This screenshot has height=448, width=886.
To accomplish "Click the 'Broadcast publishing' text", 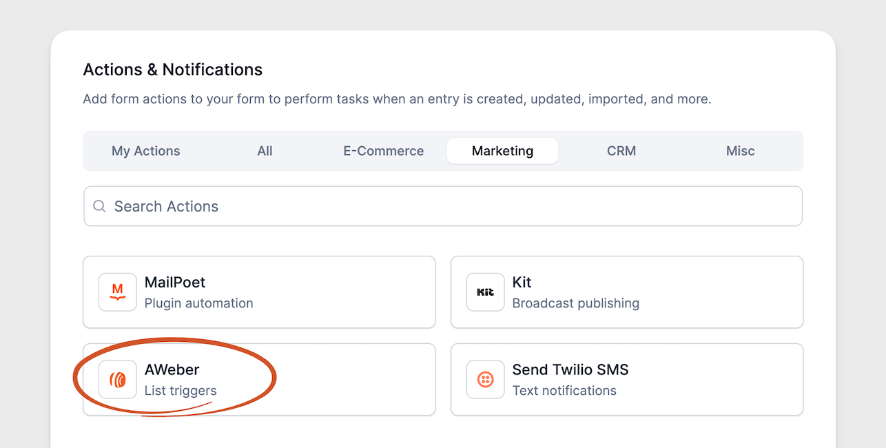I will [576, 303].
